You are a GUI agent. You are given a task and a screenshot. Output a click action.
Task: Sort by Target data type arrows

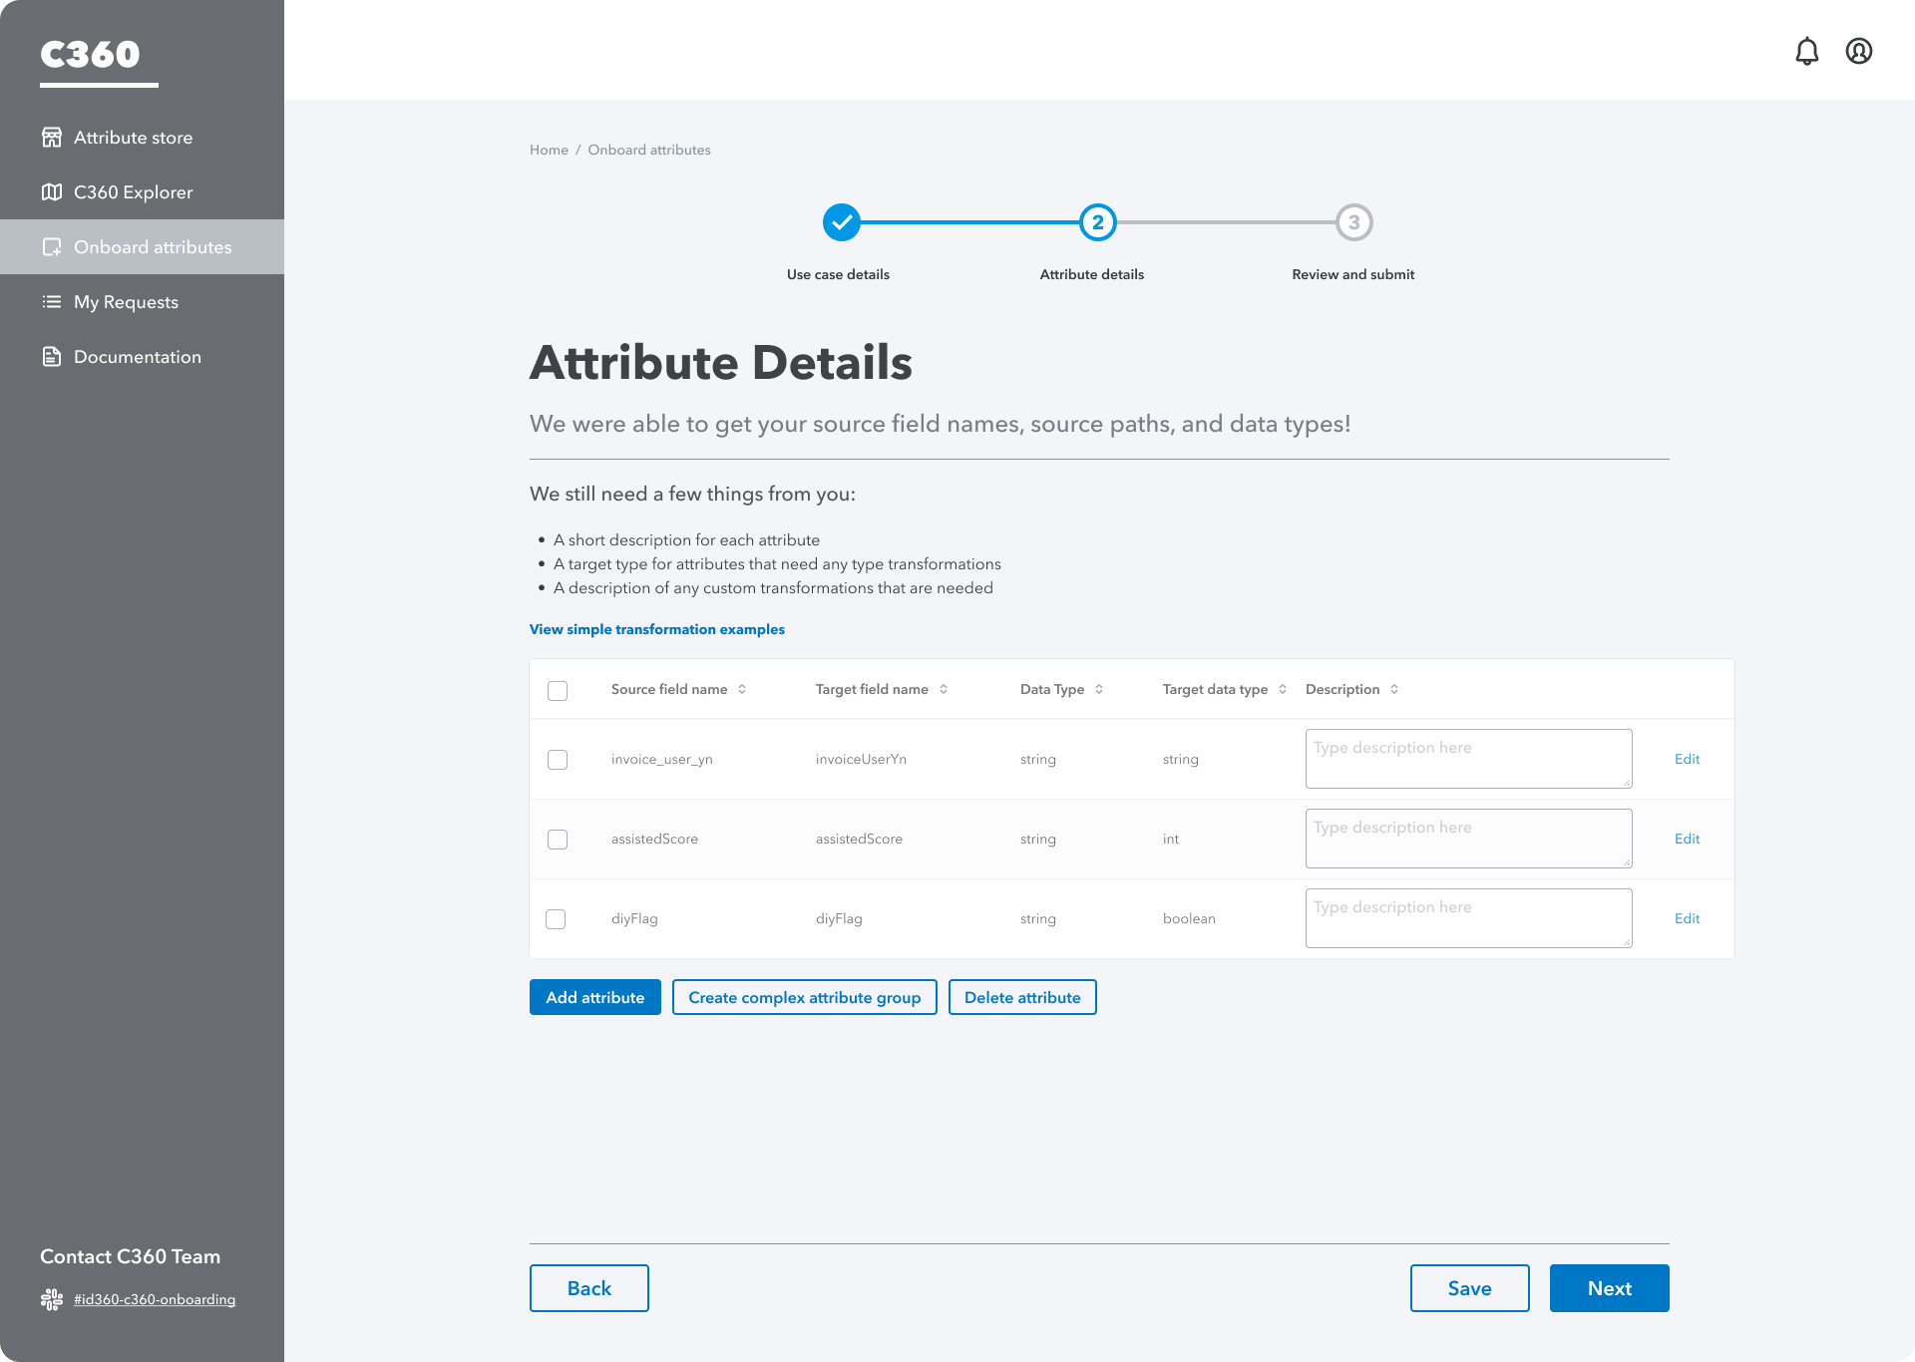click(x=1283, y=689)
